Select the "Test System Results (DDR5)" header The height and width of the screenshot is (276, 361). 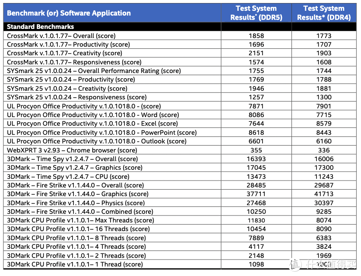coord(256,13)
